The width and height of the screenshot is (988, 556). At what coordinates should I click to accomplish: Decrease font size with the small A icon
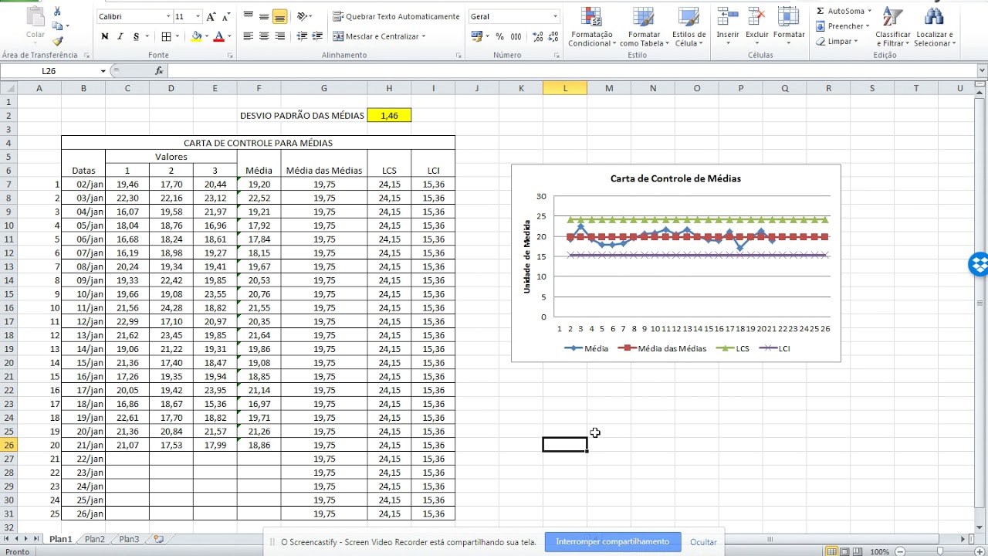click(x=225, y=16)
